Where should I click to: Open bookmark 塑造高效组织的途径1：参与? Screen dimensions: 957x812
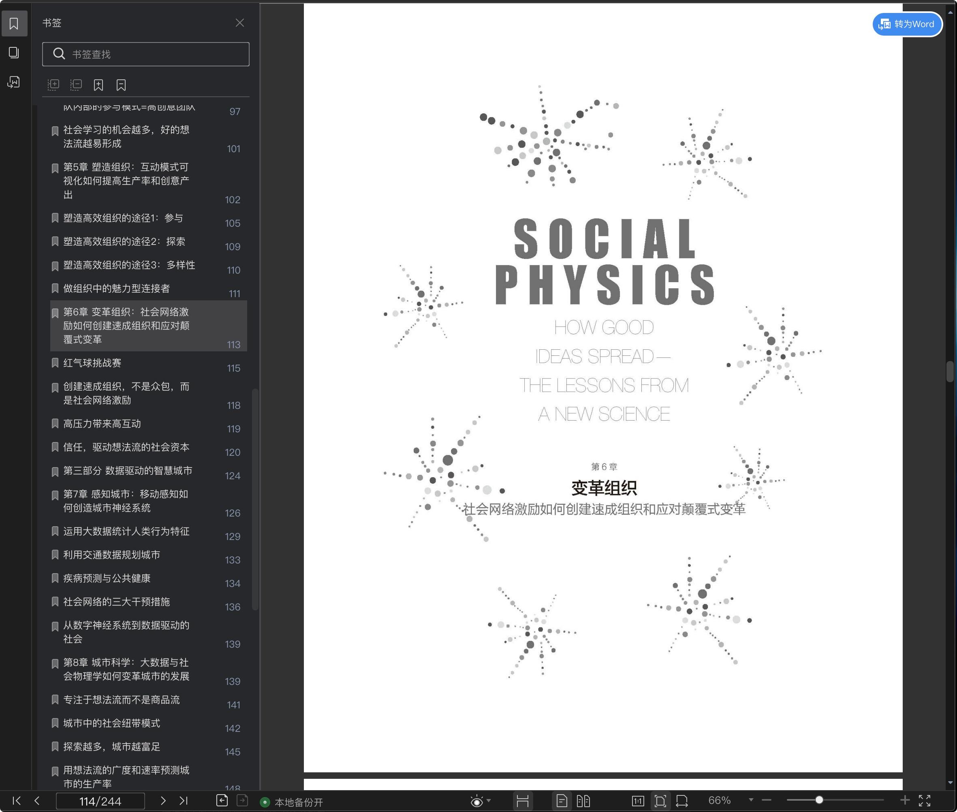point(148,219)
